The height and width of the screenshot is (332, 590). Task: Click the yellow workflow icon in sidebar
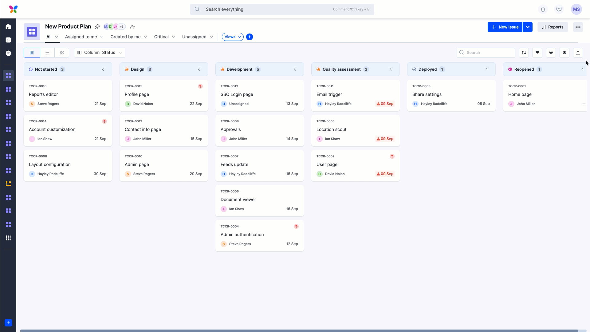click(8, 184)
